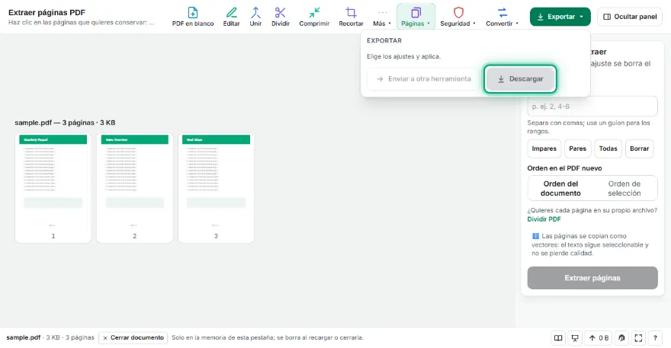Click the green Exportar button
This screenshot has height=348, width=671.
(560, 17)
